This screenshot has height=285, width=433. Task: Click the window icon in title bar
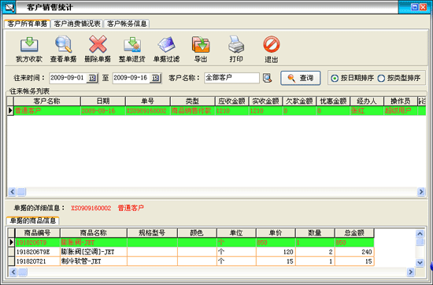pyautogui.click(x=9, y=7)
